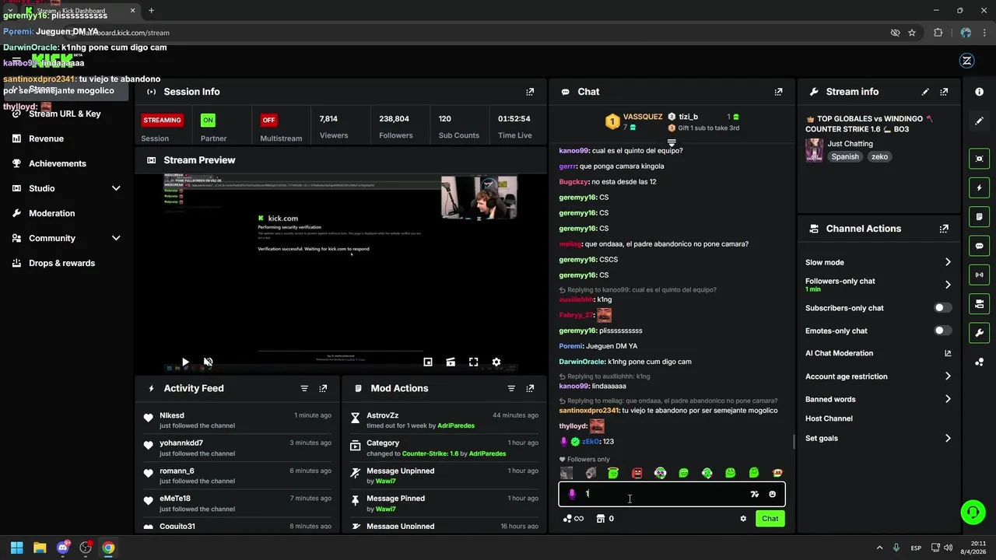Open the Revenue page
This screenshot has height=560, width=996.
click(46, 138)
